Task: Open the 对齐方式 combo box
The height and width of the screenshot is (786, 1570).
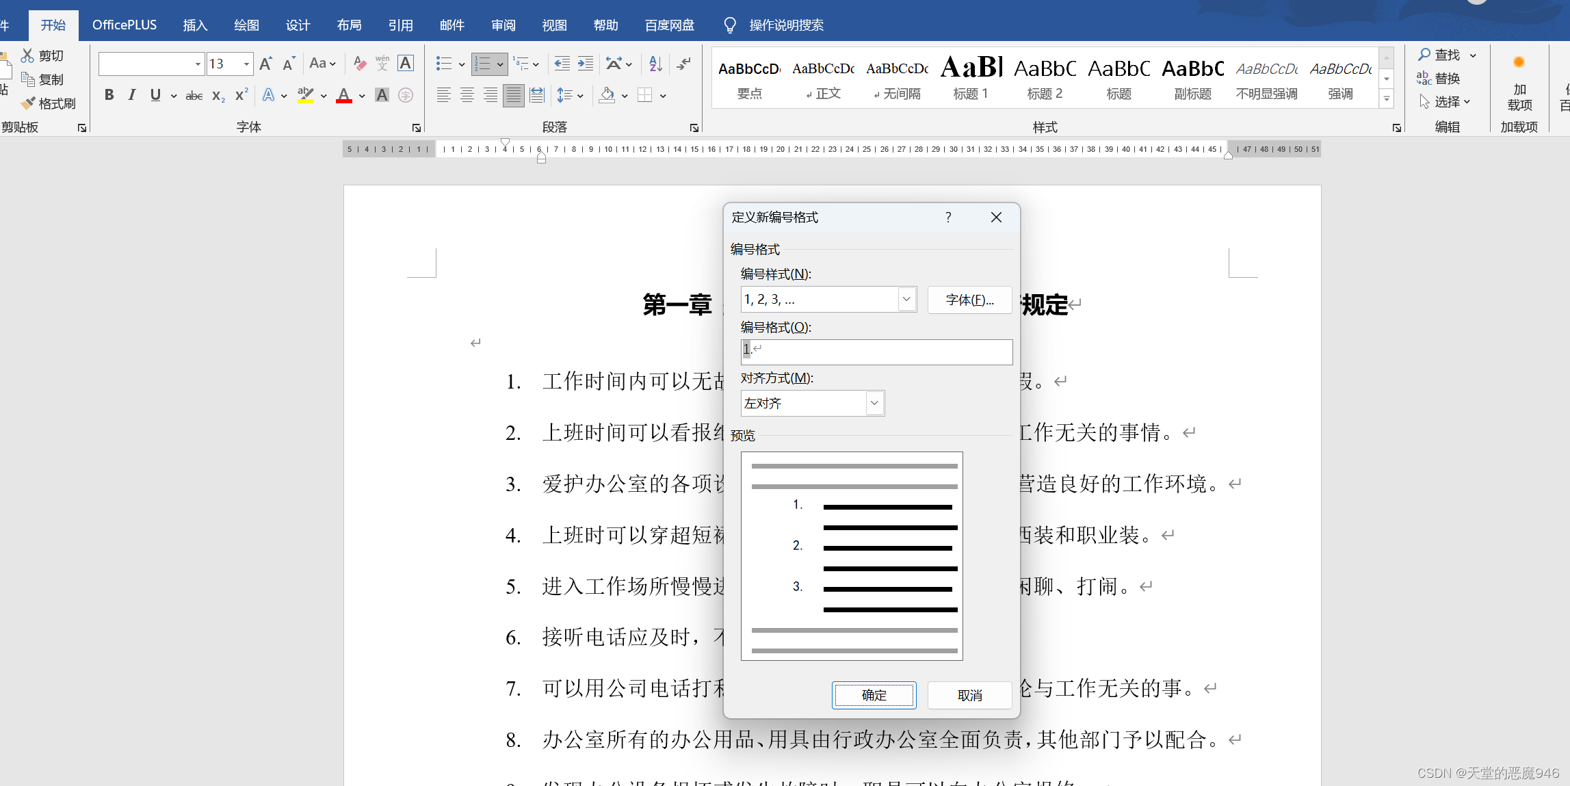Action: [813, 403]
